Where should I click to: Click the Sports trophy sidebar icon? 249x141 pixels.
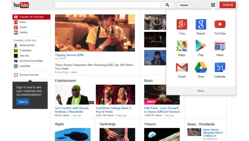point(16,27)
